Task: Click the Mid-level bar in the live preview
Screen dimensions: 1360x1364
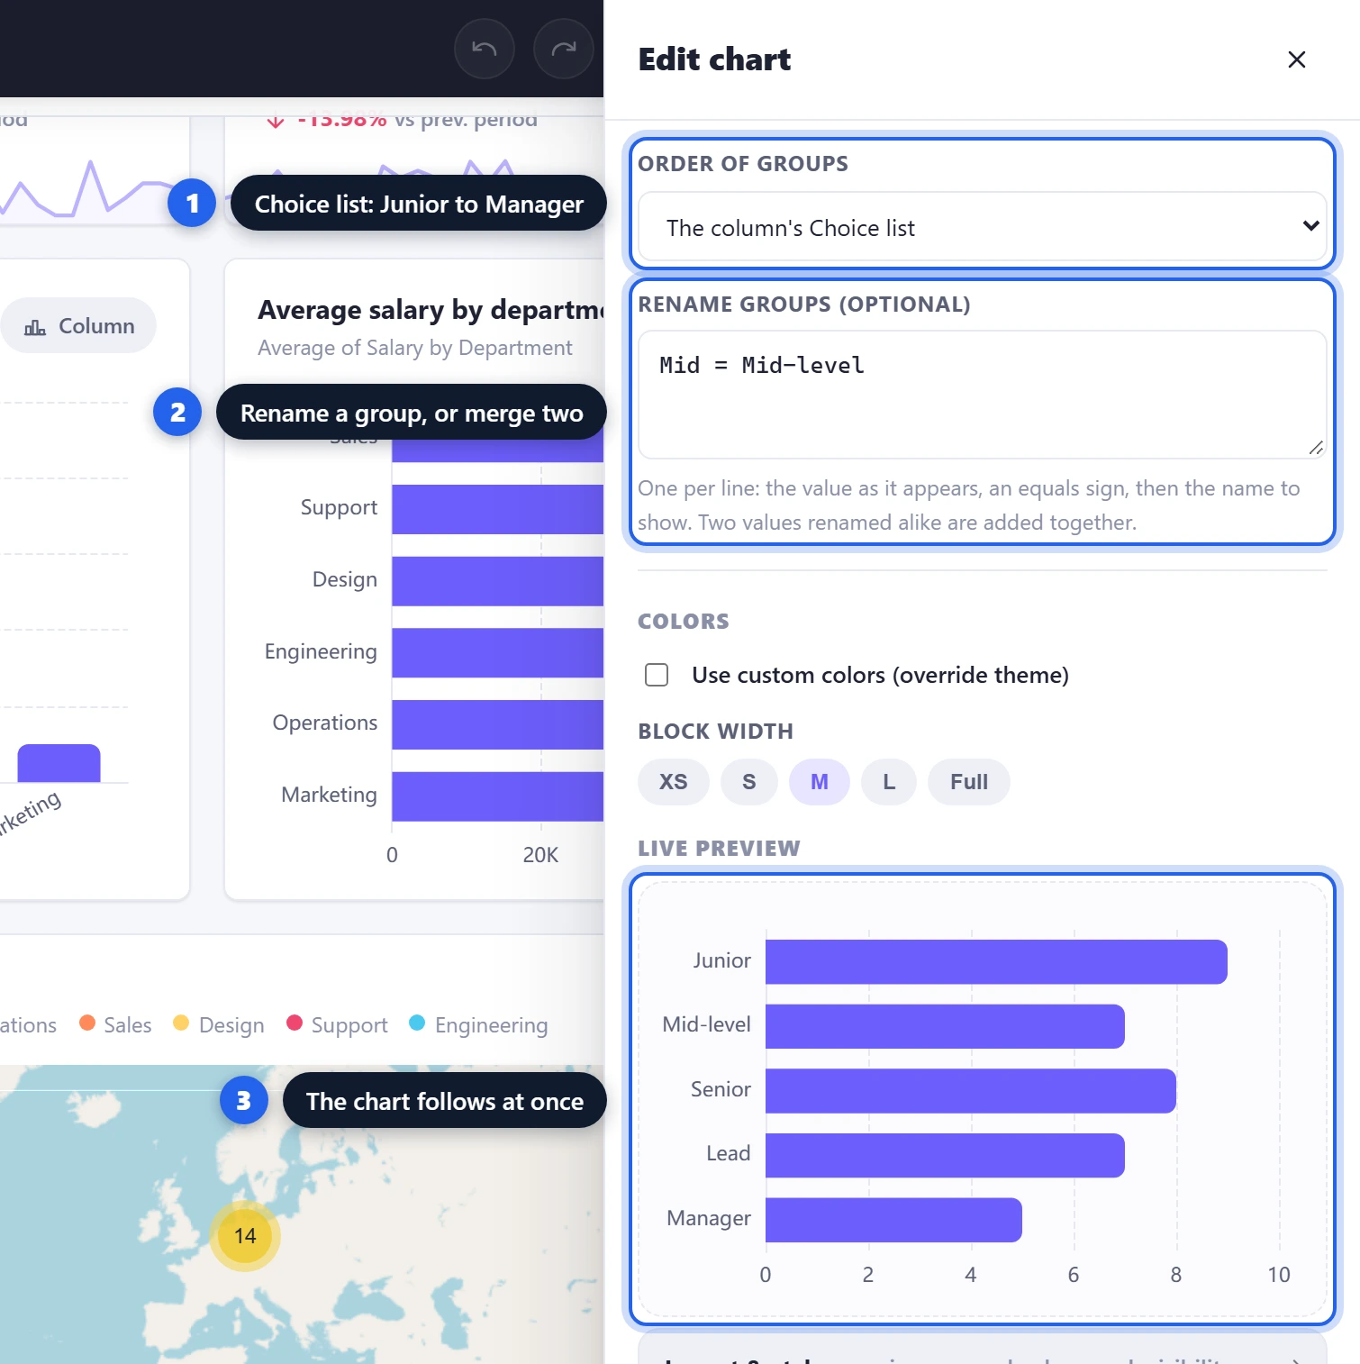Action: tap(945, 1026)
